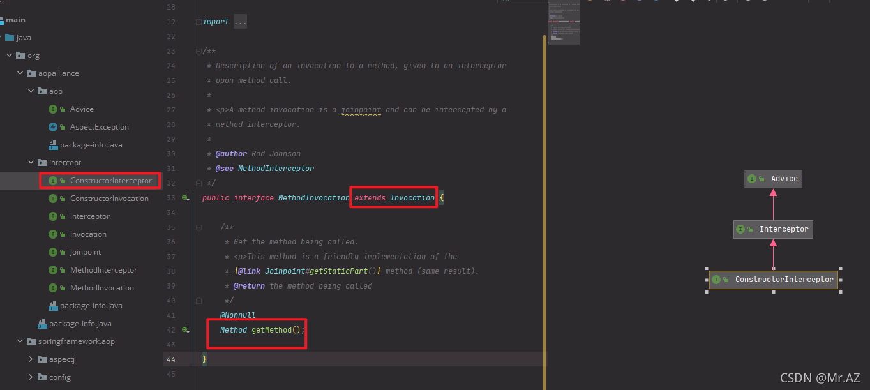Image resolution: width=870 pixels, height=390 pixels.
Task: Click MethodInterceptor link in @see tag
Action: coord(276,169)
